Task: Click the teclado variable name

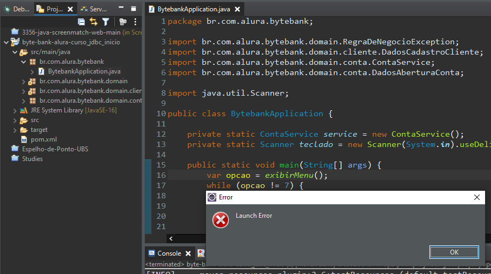Action: tap(316, 144)
